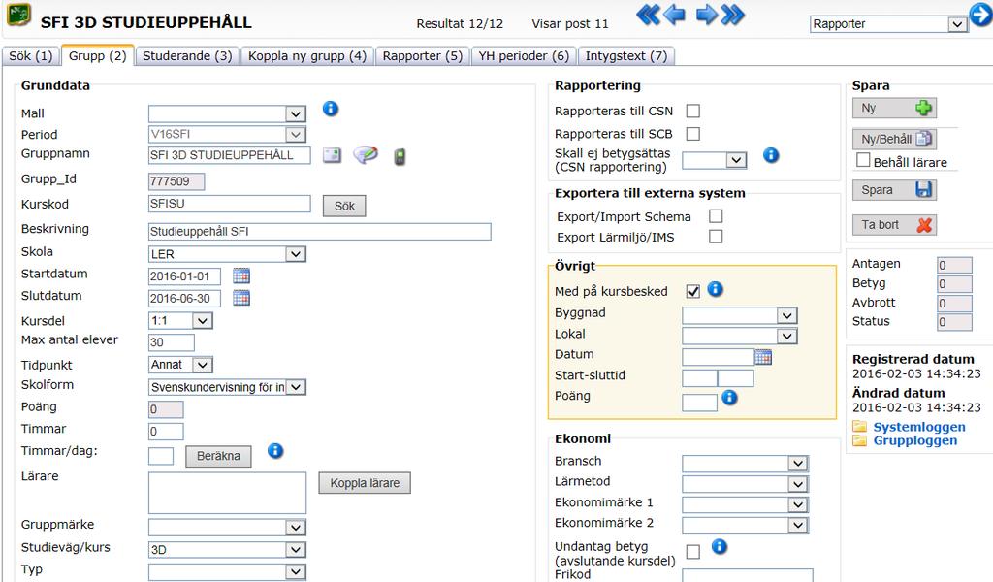The width and height of the screenshot is (993, 582).
Task: Open the Systemloggen link
Action: pos(919,427)
